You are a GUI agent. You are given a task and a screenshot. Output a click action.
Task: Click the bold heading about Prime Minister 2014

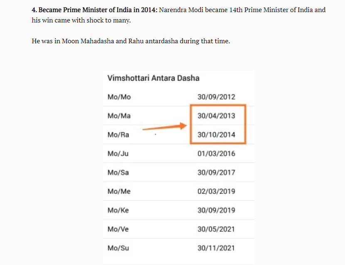click(x=95, y=10)
